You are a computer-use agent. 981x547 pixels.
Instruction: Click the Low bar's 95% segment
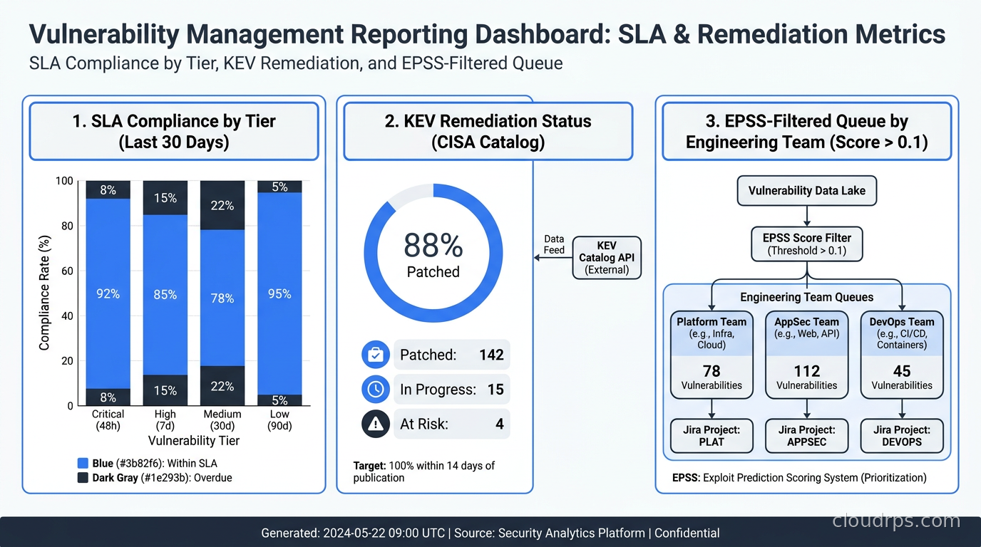coord(279,293)
